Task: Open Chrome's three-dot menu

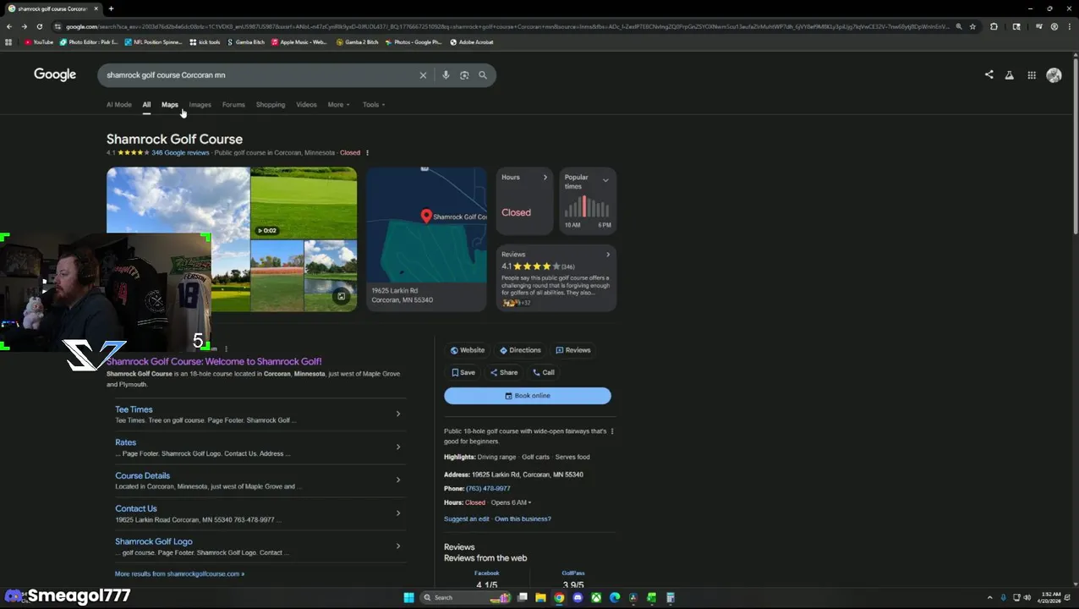Action: pos(1070,26)
